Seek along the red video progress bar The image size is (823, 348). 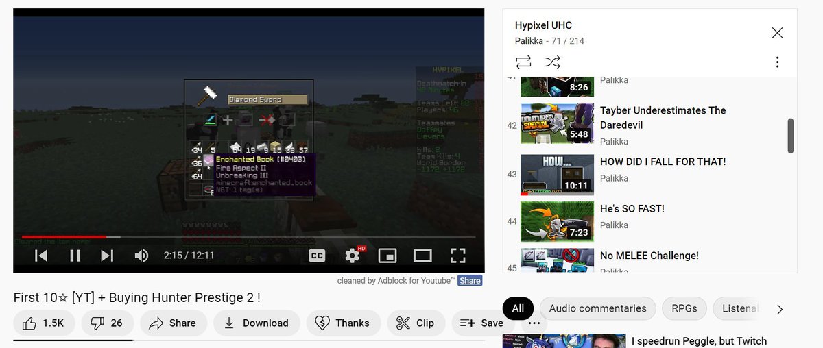248,237
